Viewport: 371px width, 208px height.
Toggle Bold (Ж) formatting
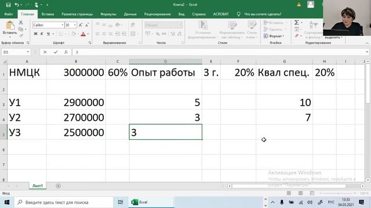pyautogui.click(x=35, y=34)
